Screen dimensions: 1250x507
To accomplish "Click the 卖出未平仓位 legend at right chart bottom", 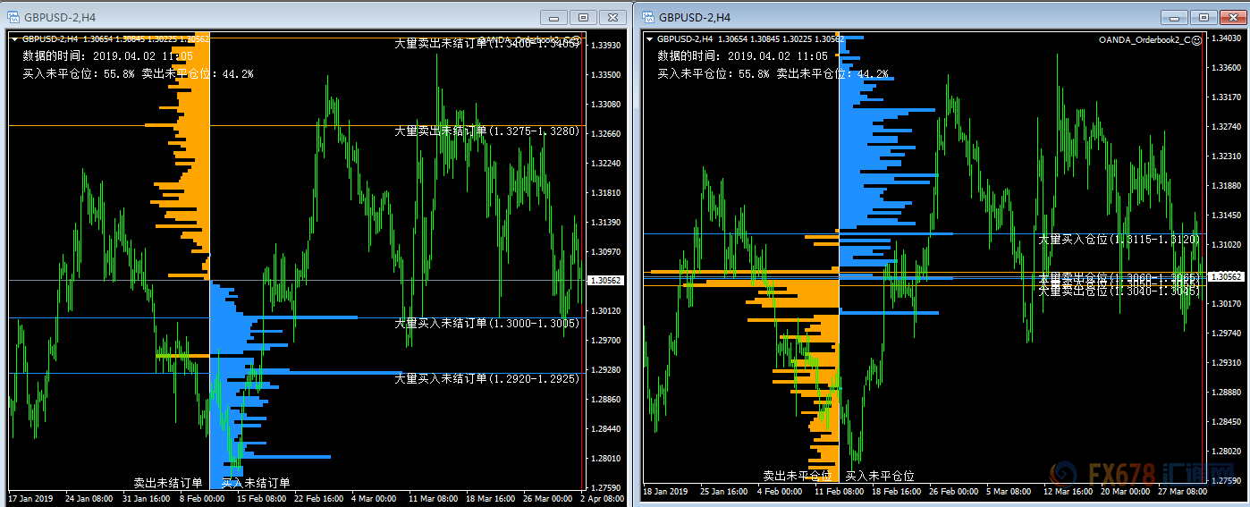I will coord(797,476).
